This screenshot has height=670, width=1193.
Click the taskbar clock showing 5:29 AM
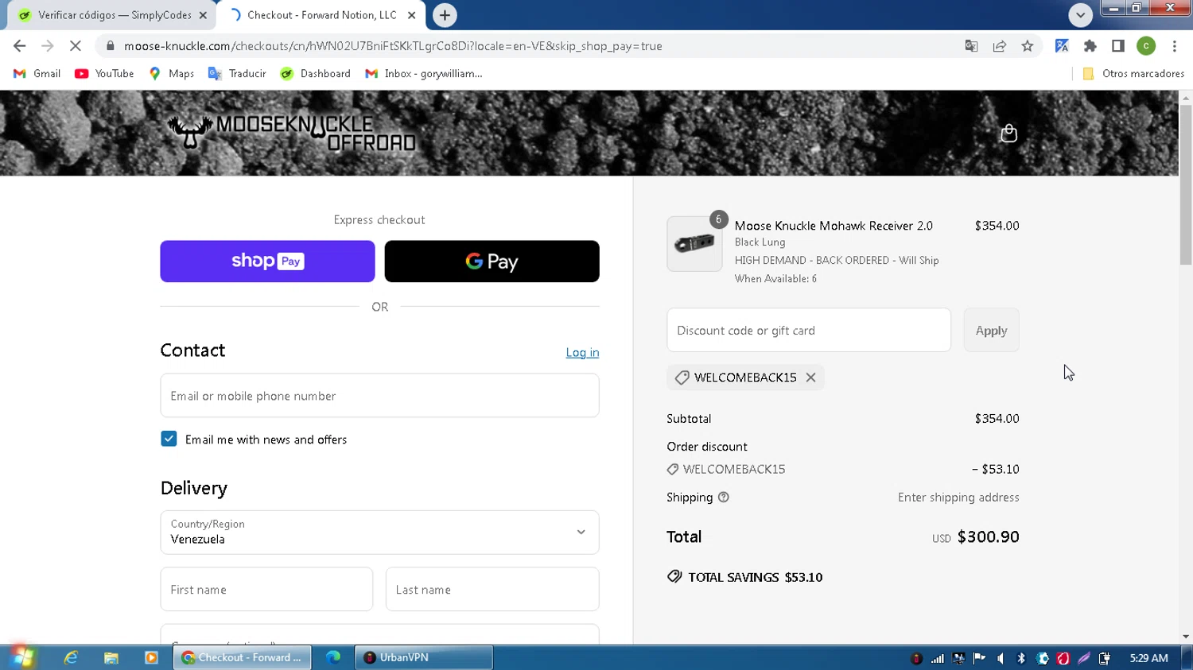(1148, 658)
